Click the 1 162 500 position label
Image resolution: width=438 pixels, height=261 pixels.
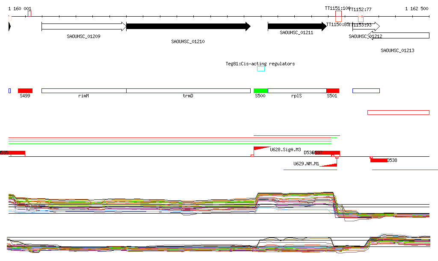click(417, 9)
